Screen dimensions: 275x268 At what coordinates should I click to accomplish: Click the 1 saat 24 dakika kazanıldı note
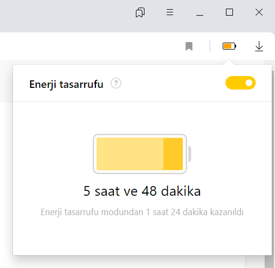pyautogui.click(x=142, y=212)
